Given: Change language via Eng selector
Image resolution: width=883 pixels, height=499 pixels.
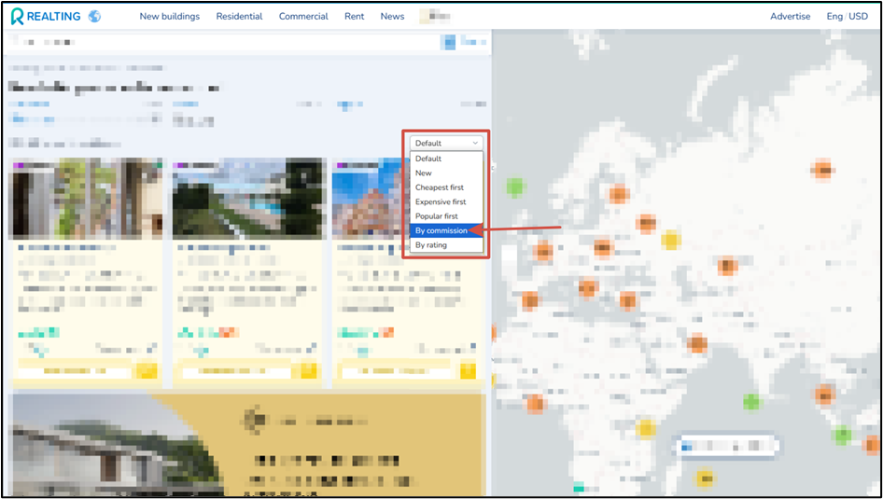Looking at the screenshot, I should click(x=834, y=16).
